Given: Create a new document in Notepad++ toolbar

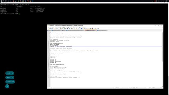Looking at the screenshot, I should pos(48,28).
